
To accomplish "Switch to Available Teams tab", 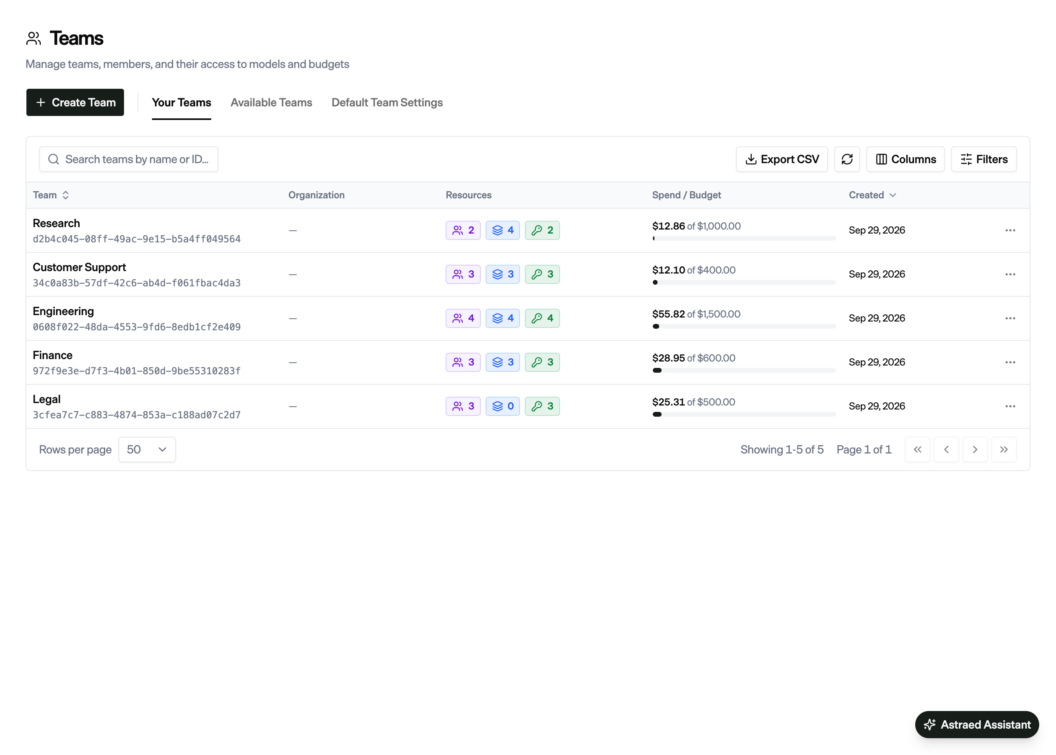I will [x=271, y=103].
